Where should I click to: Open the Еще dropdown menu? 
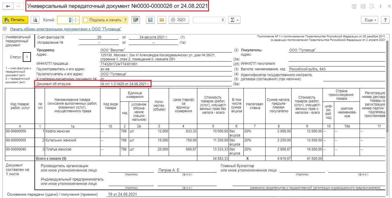click(x=370, y=20)
